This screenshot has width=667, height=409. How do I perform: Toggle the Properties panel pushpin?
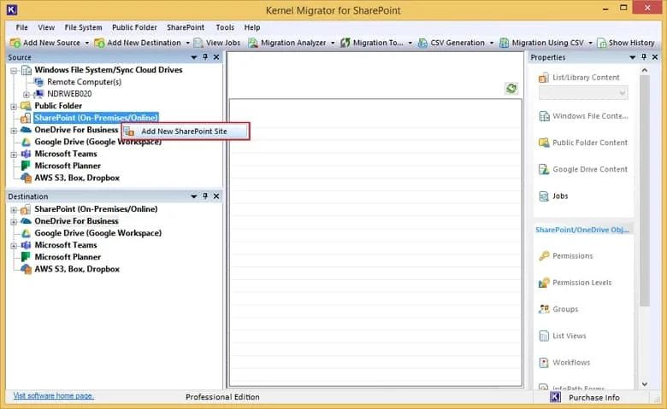[644, 57]
